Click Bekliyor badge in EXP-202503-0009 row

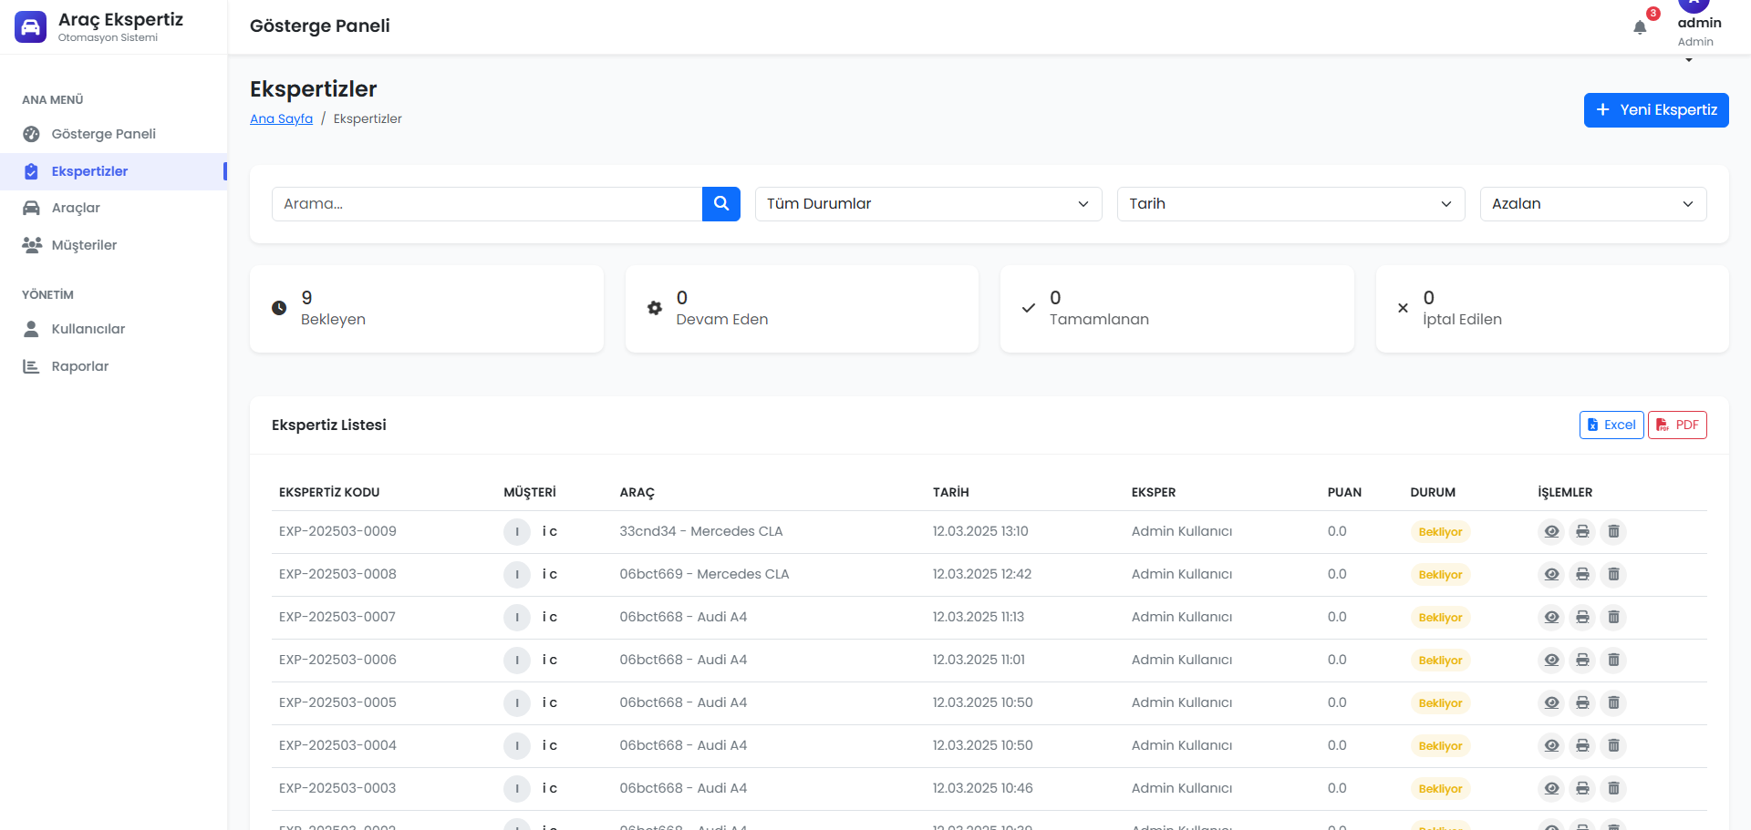[x=1440, y=532]
